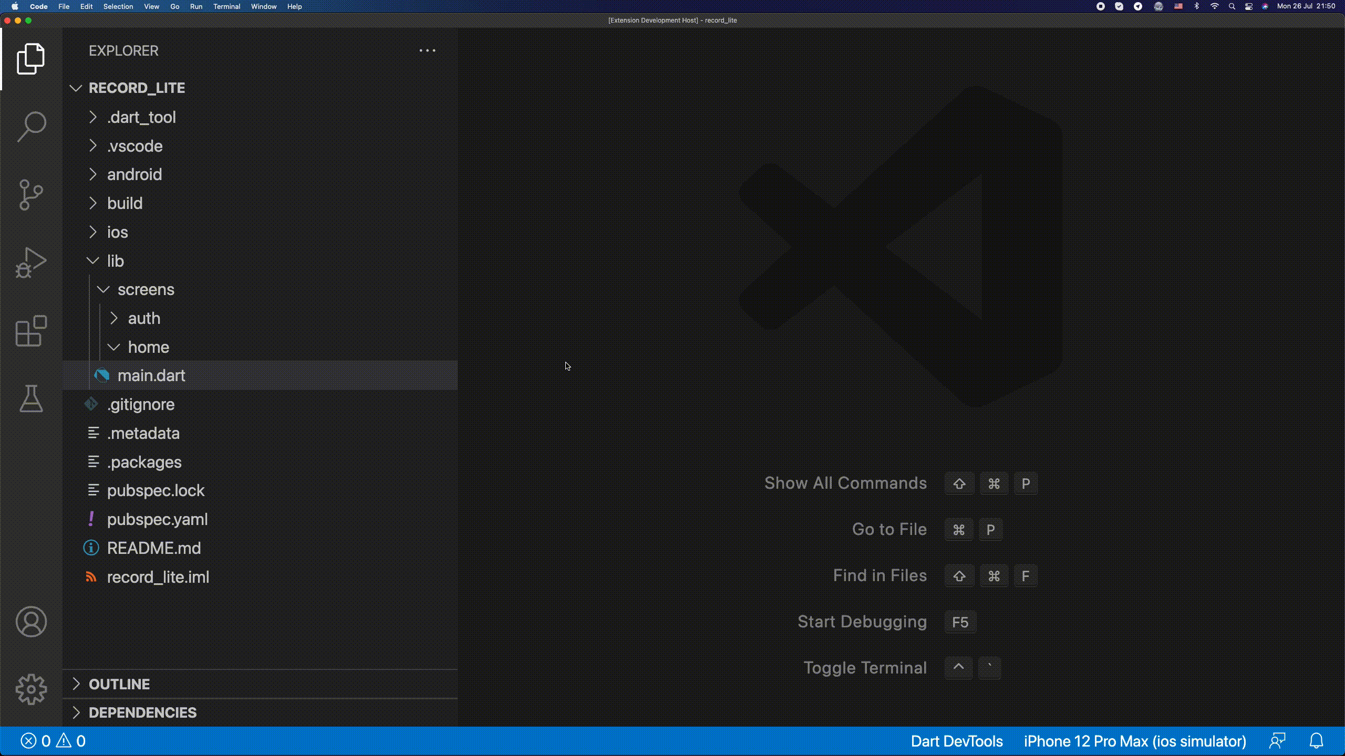Open the Manage gear icon
The height and width of the screenshot is (756, 1345).
(31, 689)
